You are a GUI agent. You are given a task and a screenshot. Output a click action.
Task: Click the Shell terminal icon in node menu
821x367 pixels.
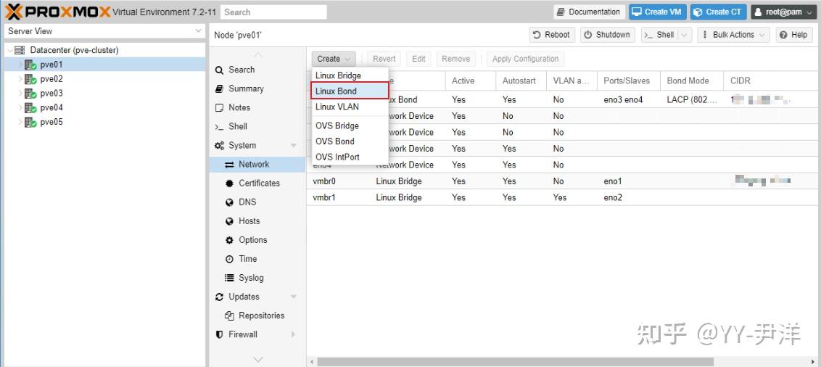219,127
